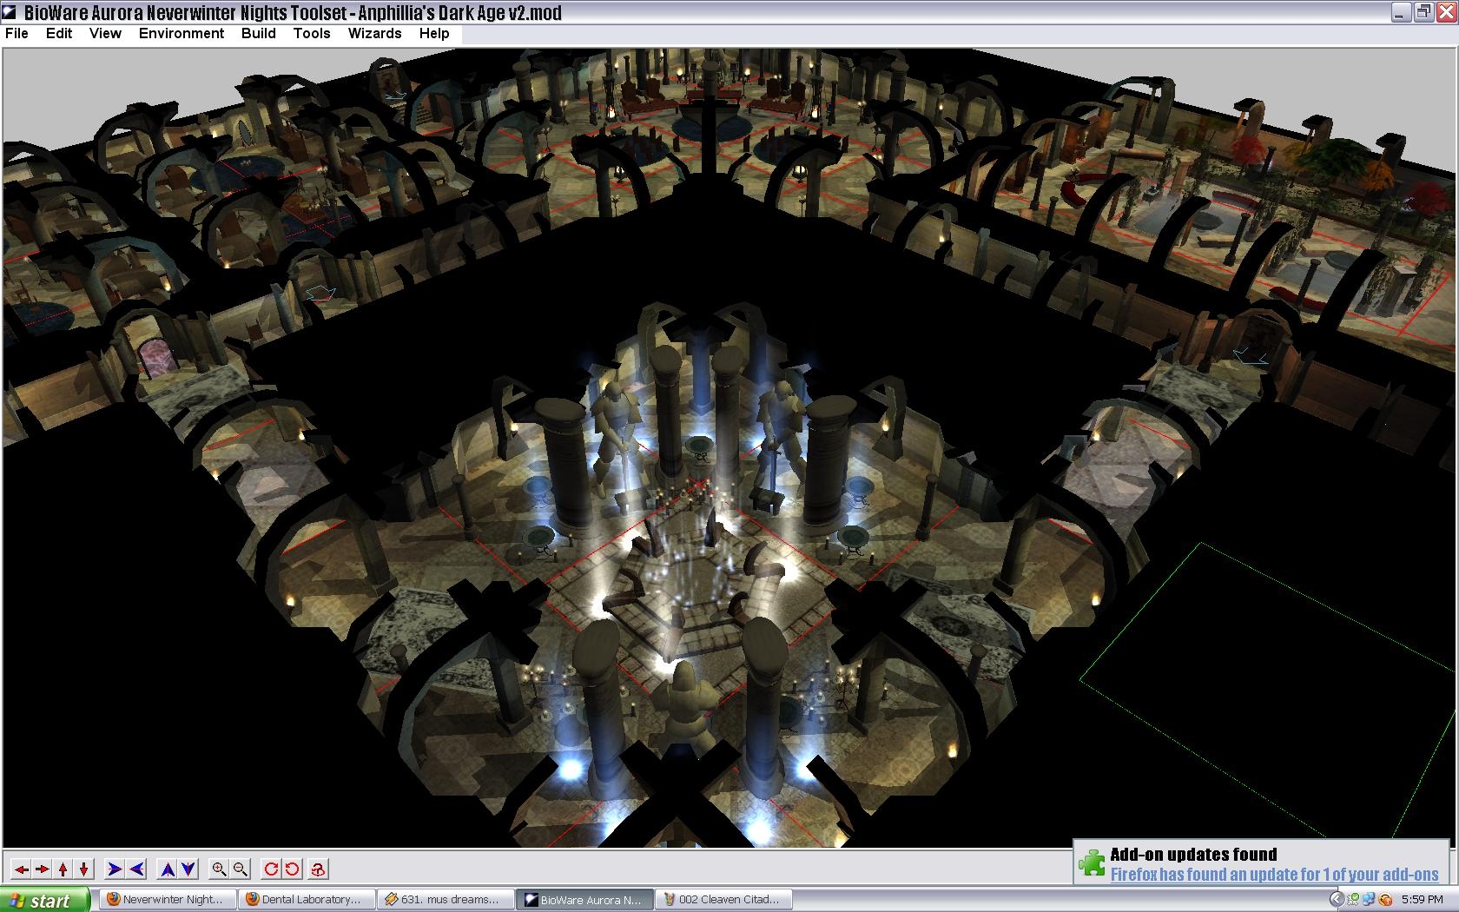Click the blue upward camera pitch arrow
Viewport: 1459px width, 912px height.
pos(168,869)
